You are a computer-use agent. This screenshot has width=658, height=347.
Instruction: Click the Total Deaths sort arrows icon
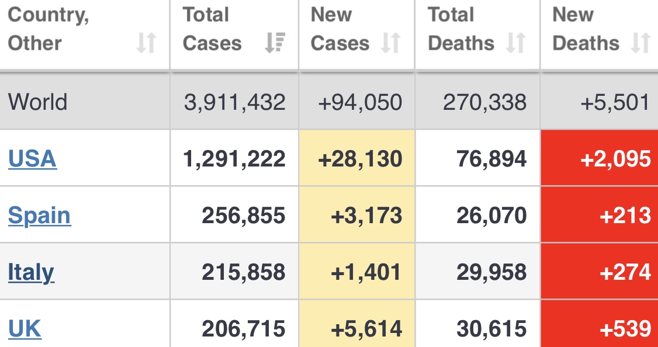click(x=516, y=43)
